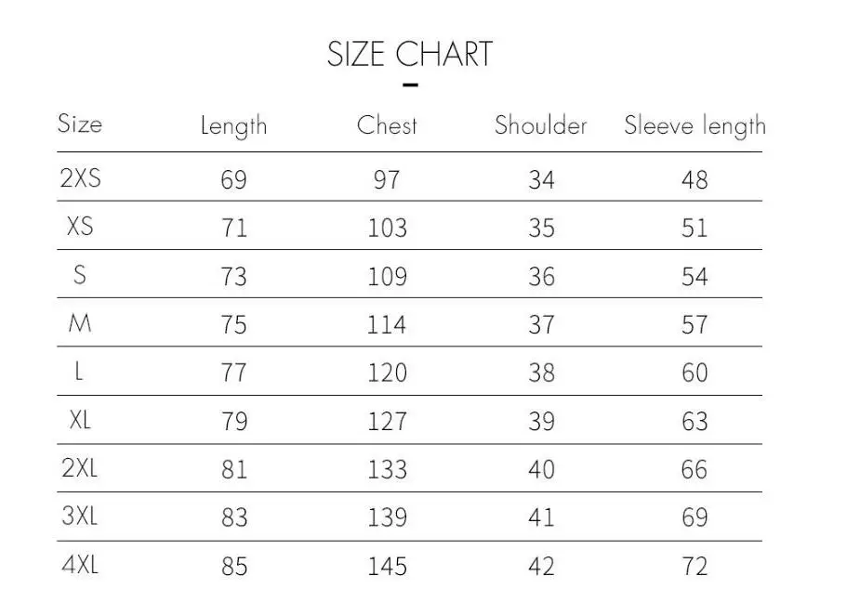860x602 pixels.
Task: Click shoulder value 40 for 2XL
Action: pos(541,469)
